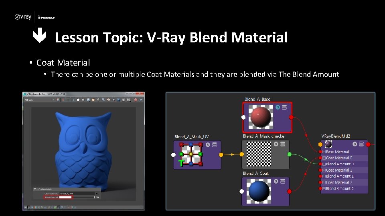Viewport: 385px width, 216px height.
Task: Click white alpha channel circle in frame buffer
Action: (x=78, y=100)
